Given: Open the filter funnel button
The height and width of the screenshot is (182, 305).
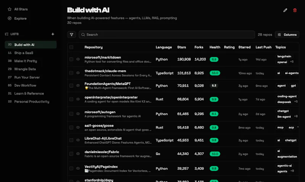Looking at the screenshot, I should (x=72, y=35).
